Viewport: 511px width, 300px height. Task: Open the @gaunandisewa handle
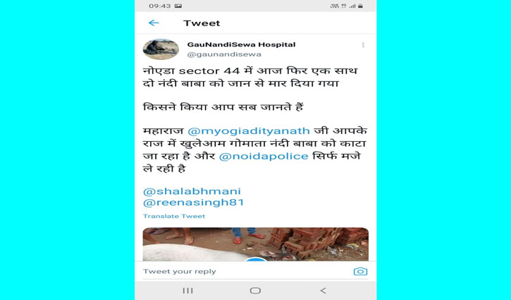(x=224, y=54)
